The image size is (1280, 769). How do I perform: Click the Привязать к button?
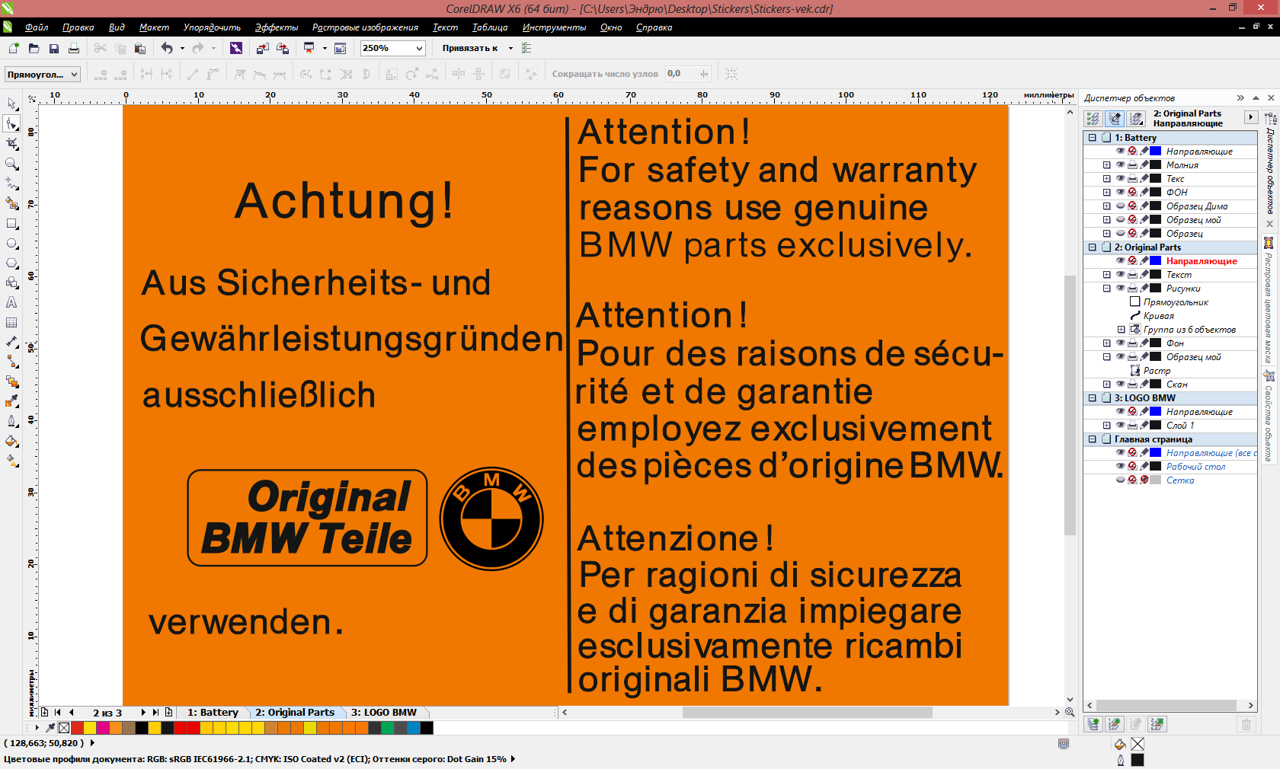tap(469, 48)
